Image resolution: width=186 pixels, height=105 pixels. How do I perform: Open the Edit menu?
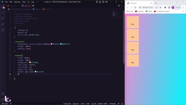11,2
